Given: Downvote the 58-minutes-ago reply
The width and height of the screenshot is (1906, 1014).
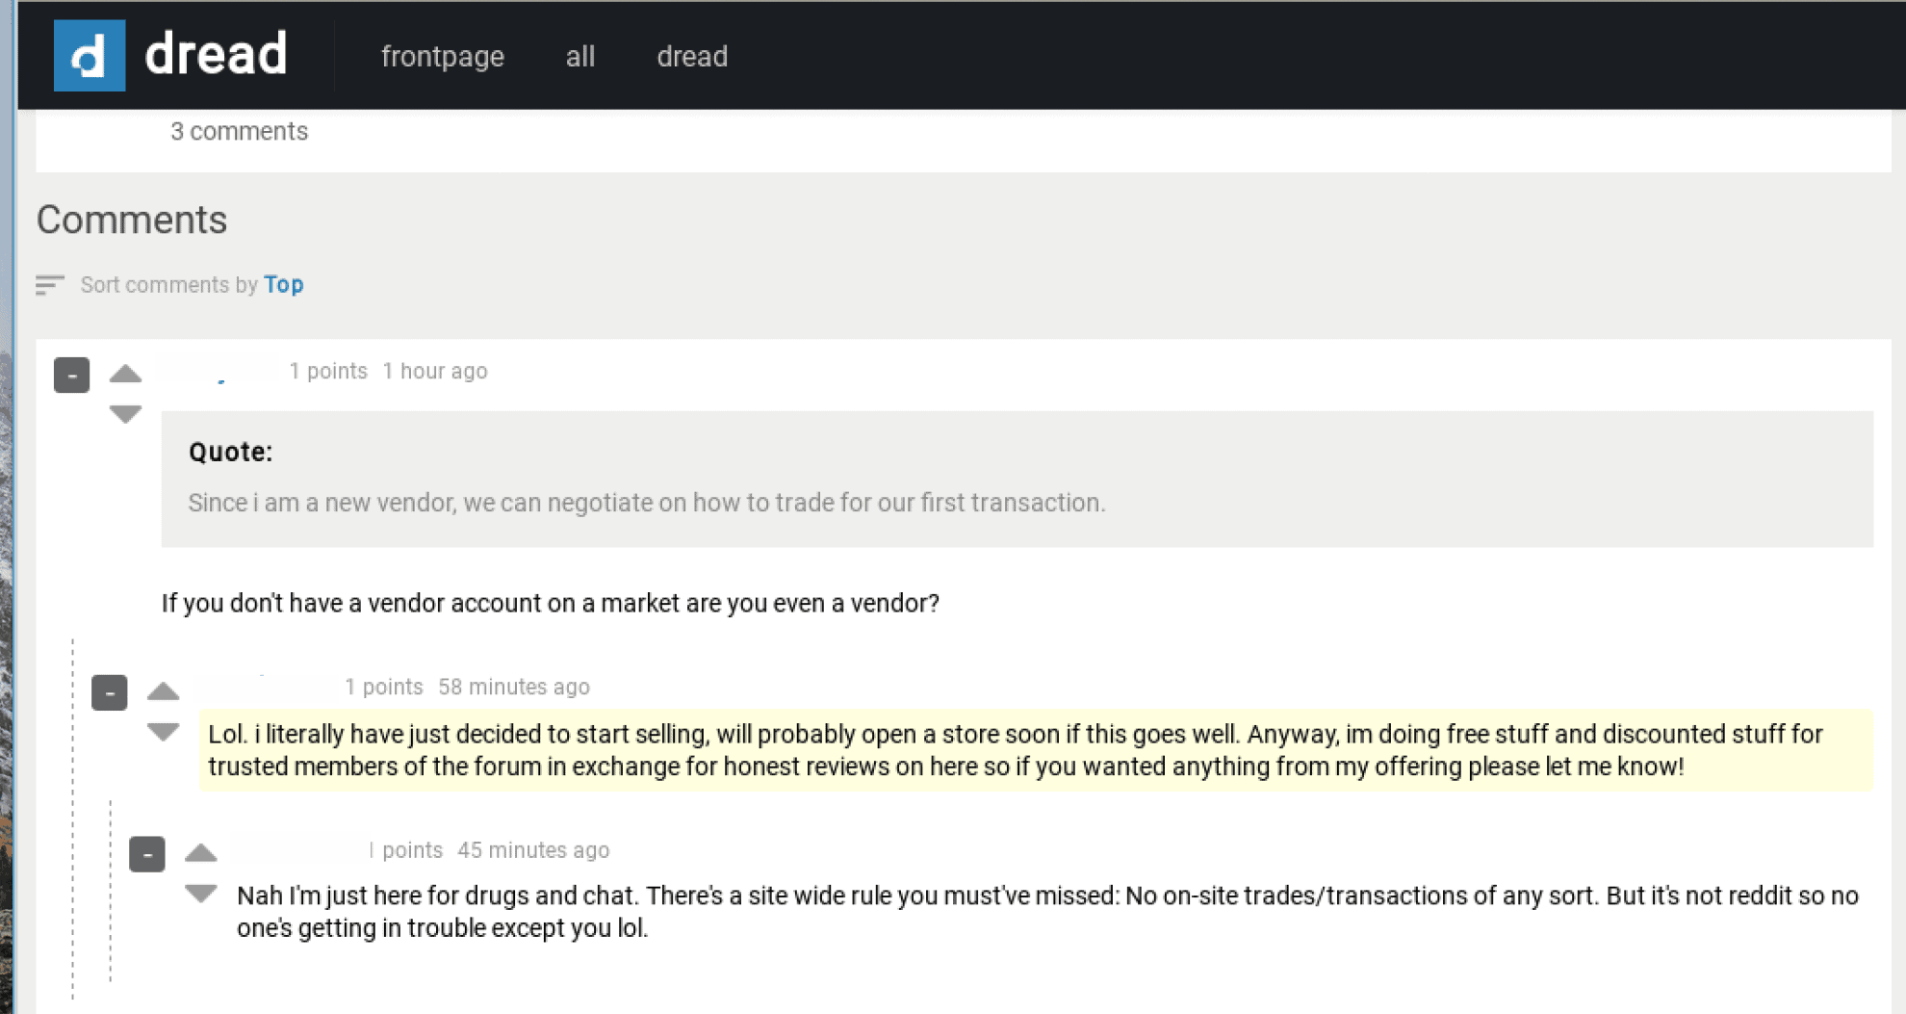Looking at the screenshot, I should 164,730.
